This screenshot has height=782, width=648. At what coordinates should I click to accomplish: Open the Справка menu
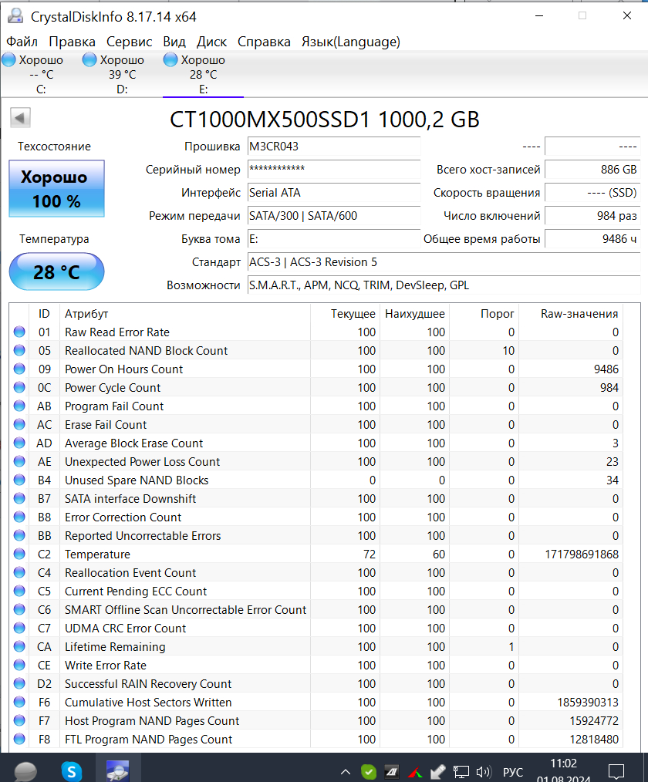(264, 42)
